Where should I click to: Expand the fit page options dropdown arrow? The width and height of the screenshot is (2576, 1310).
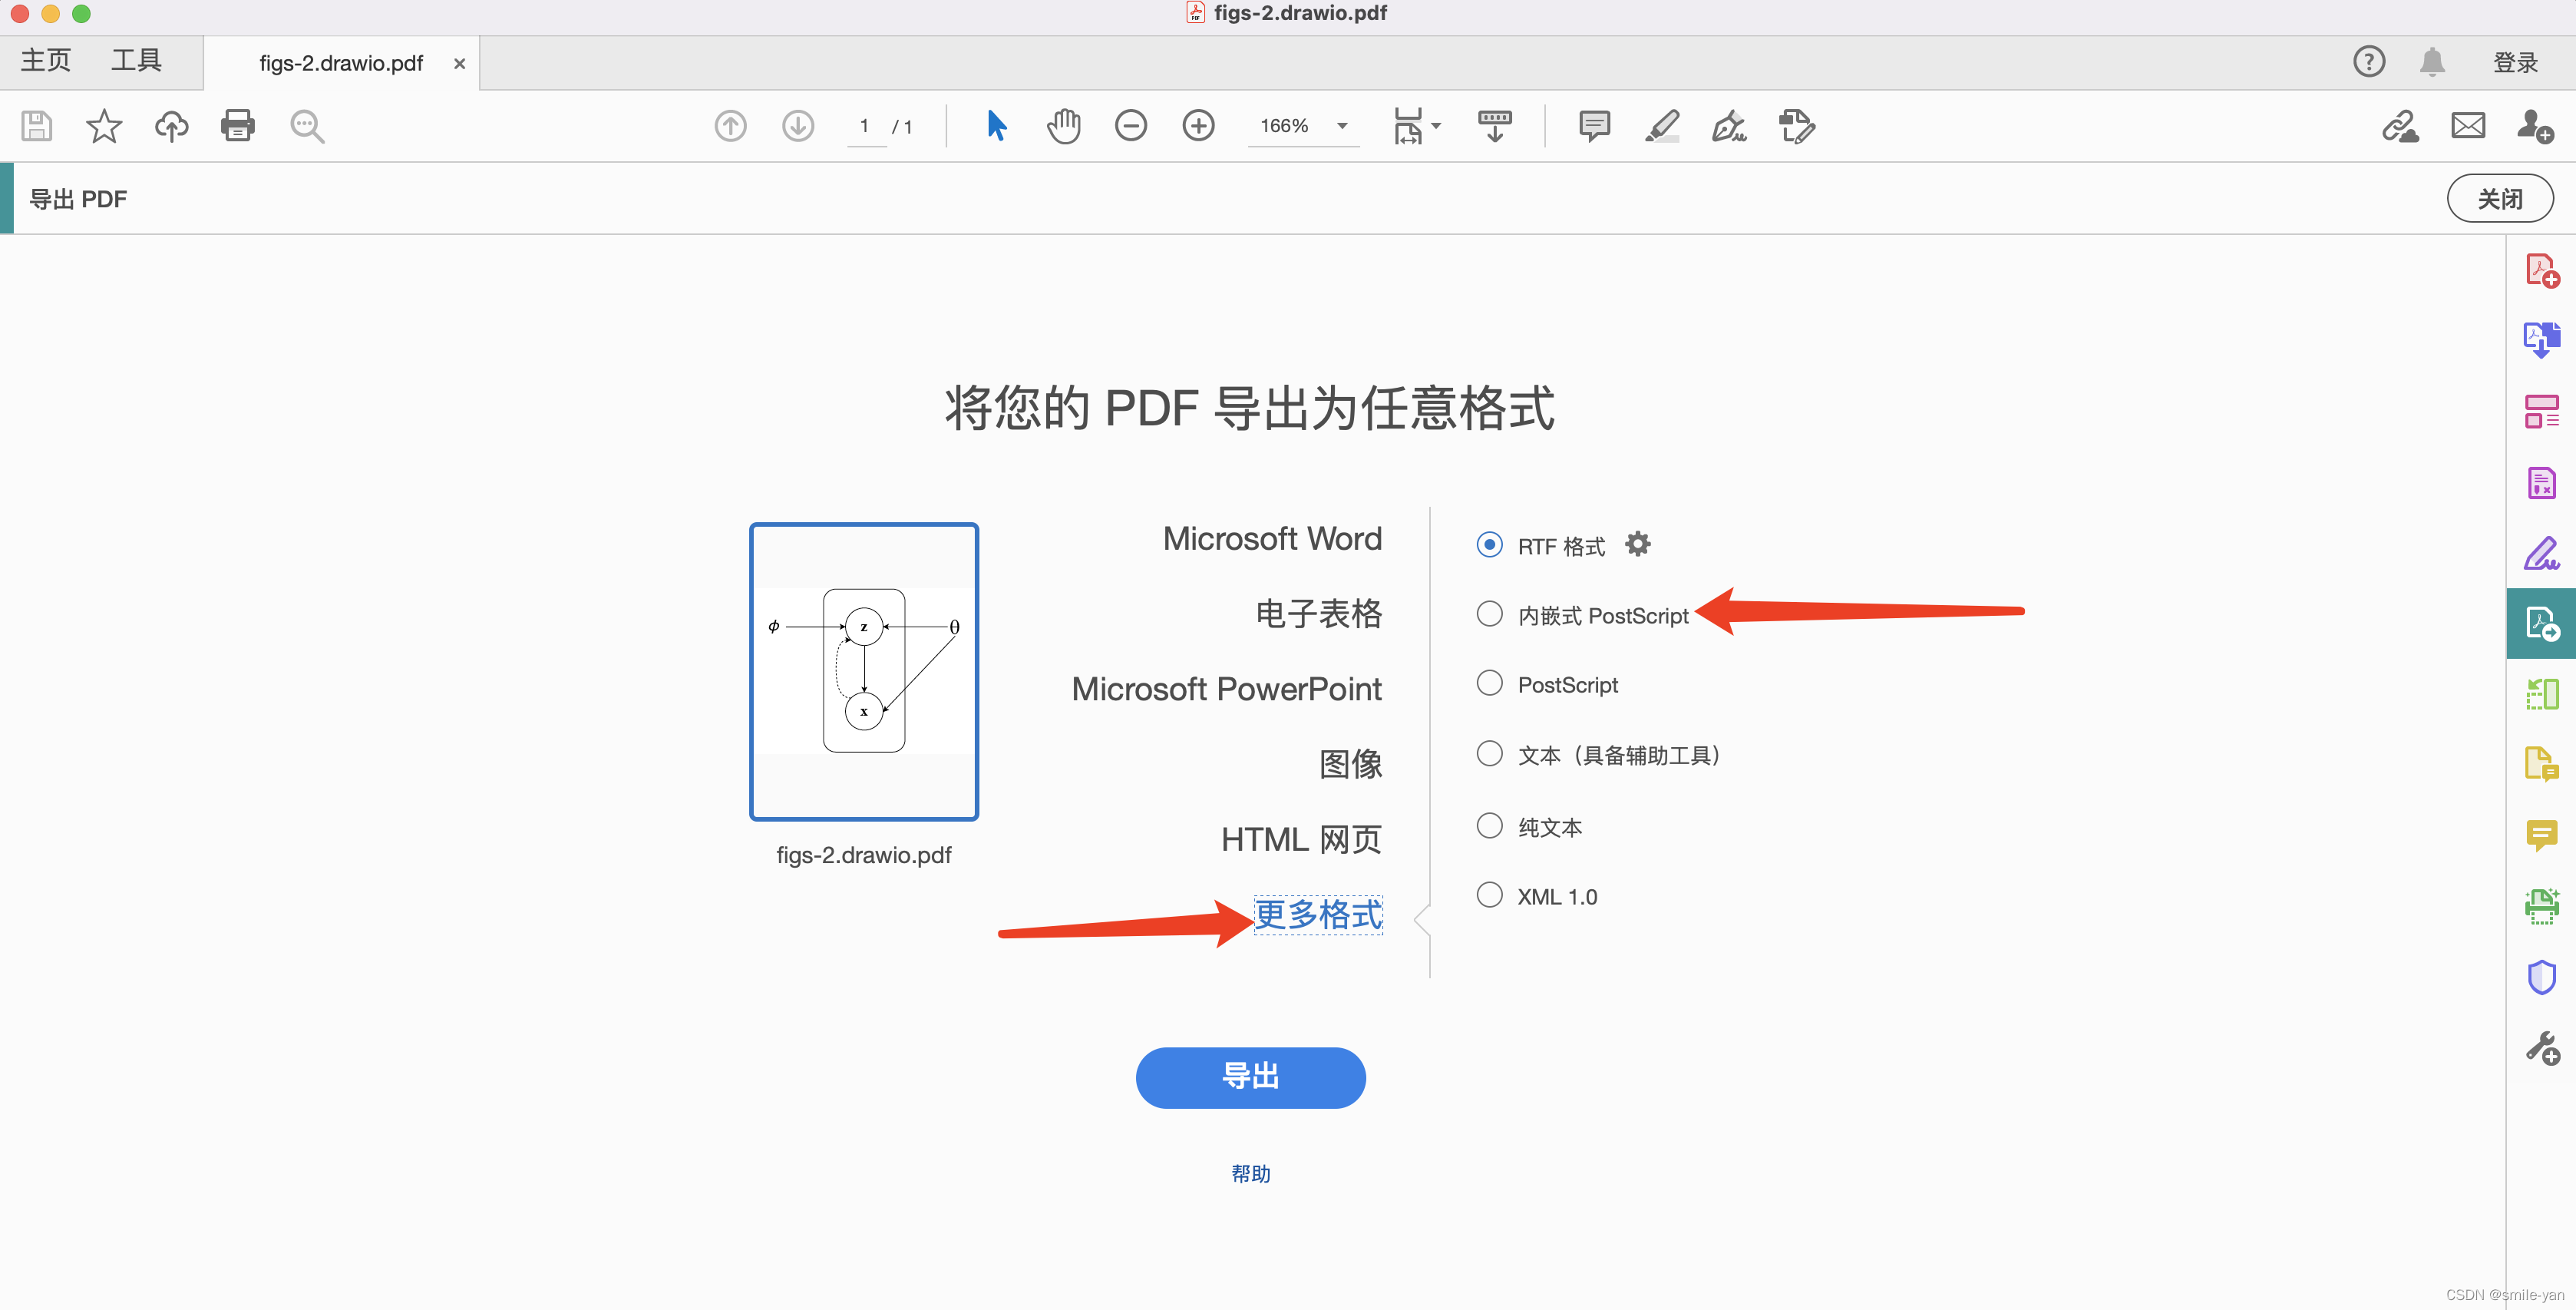[1436, 126]
